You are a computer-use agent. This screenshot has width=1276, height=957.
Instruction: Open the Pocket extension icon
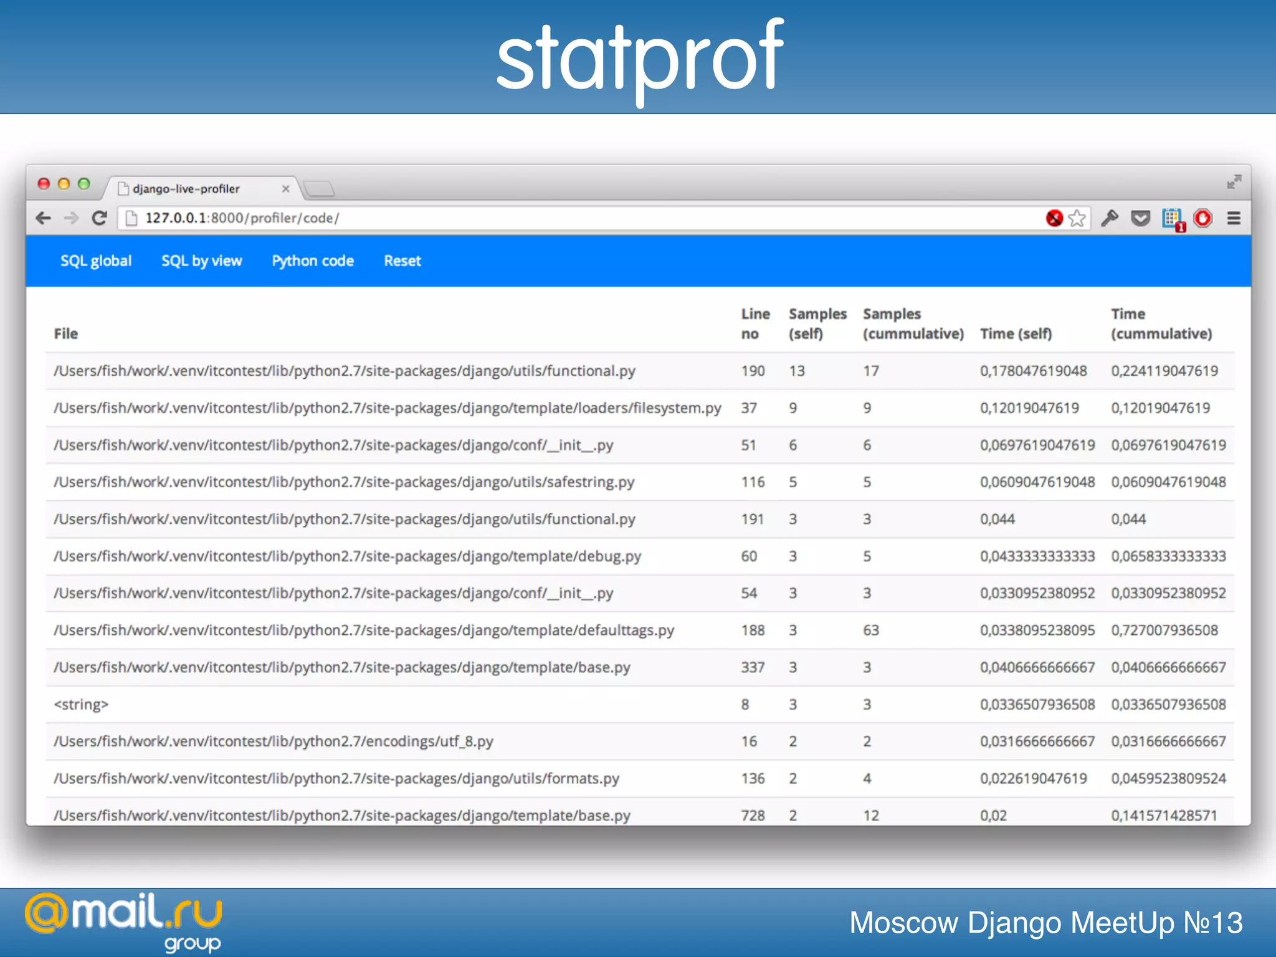1141,219
